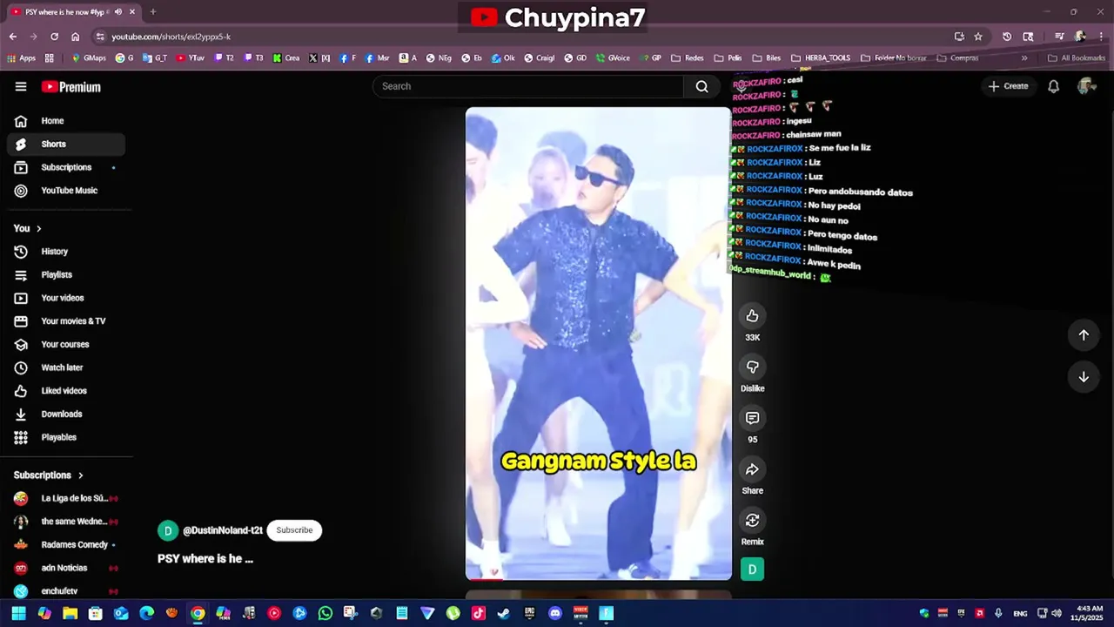Open the All Bookmarks folder

click(x=1077, y=58)
